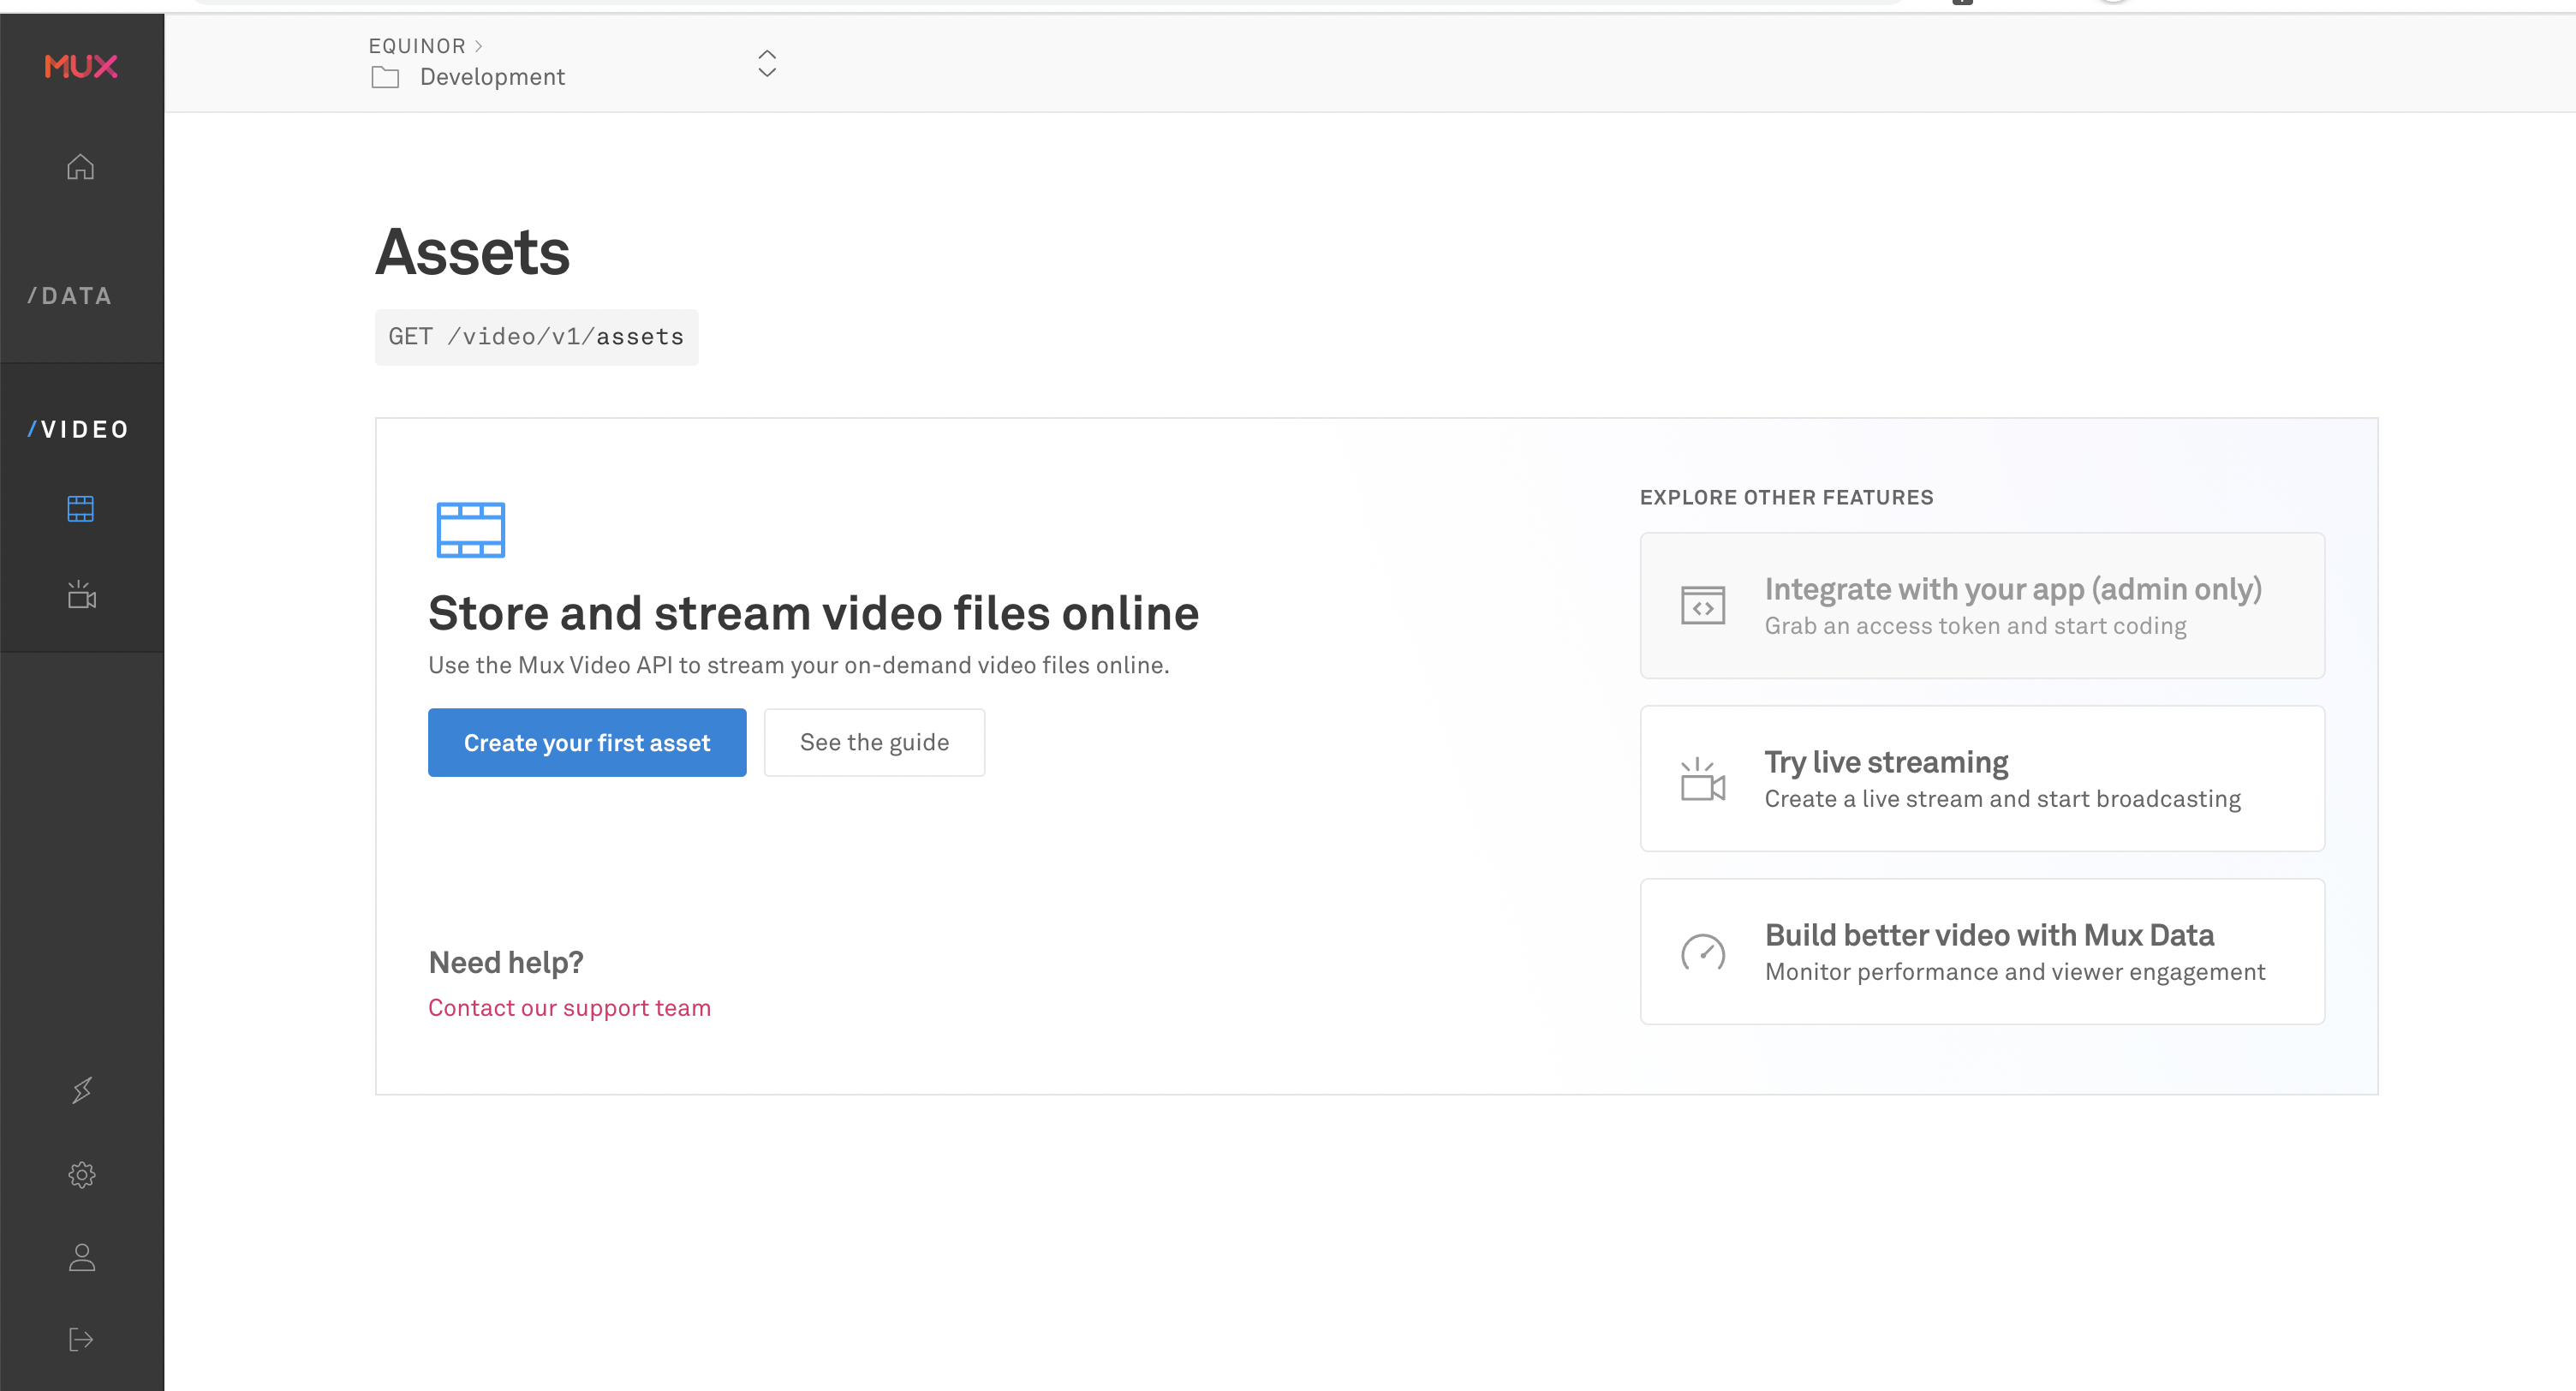Open Build better video with Mux Data card
The height and width of the screenshot is (1391, 2576).
tap(1982, 952)
